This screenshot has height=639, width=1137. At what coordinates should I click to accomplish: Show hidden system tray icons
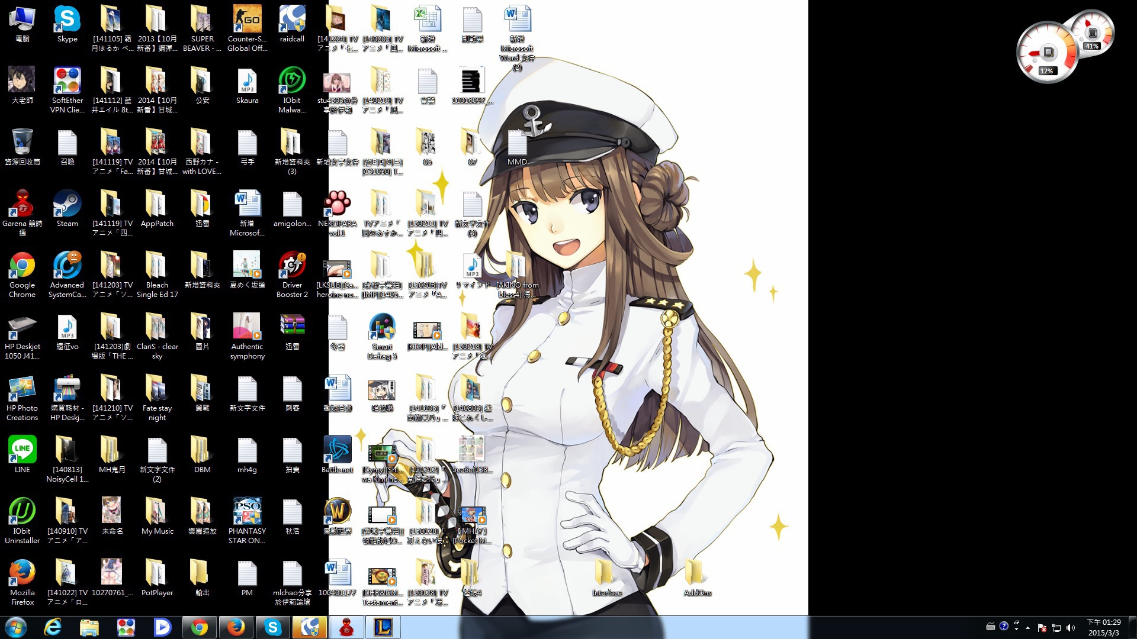point(1027,627)
